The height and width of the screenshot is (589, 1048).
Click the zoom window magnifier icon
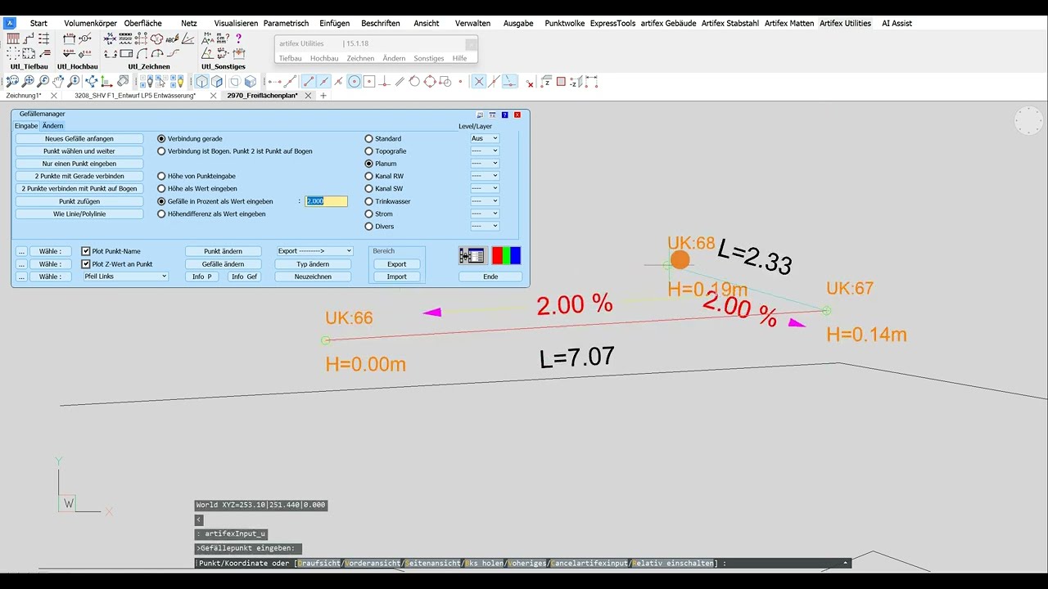point(12,82)
